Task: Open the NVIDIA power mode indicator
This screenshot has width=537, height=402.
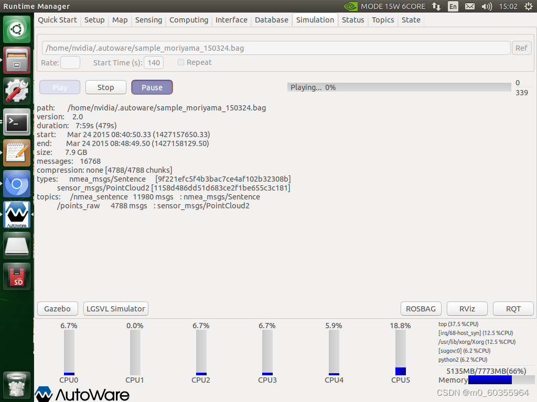Action: click(384, 6)
